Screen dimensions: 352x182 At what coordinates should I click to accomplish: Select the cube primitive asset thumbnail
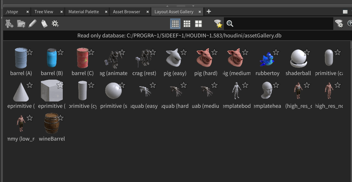[x=52, y=91]
